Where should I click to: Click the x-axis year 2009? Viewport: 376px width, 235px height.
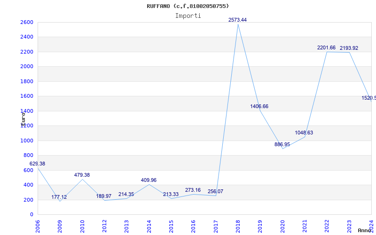coord(60,227)
